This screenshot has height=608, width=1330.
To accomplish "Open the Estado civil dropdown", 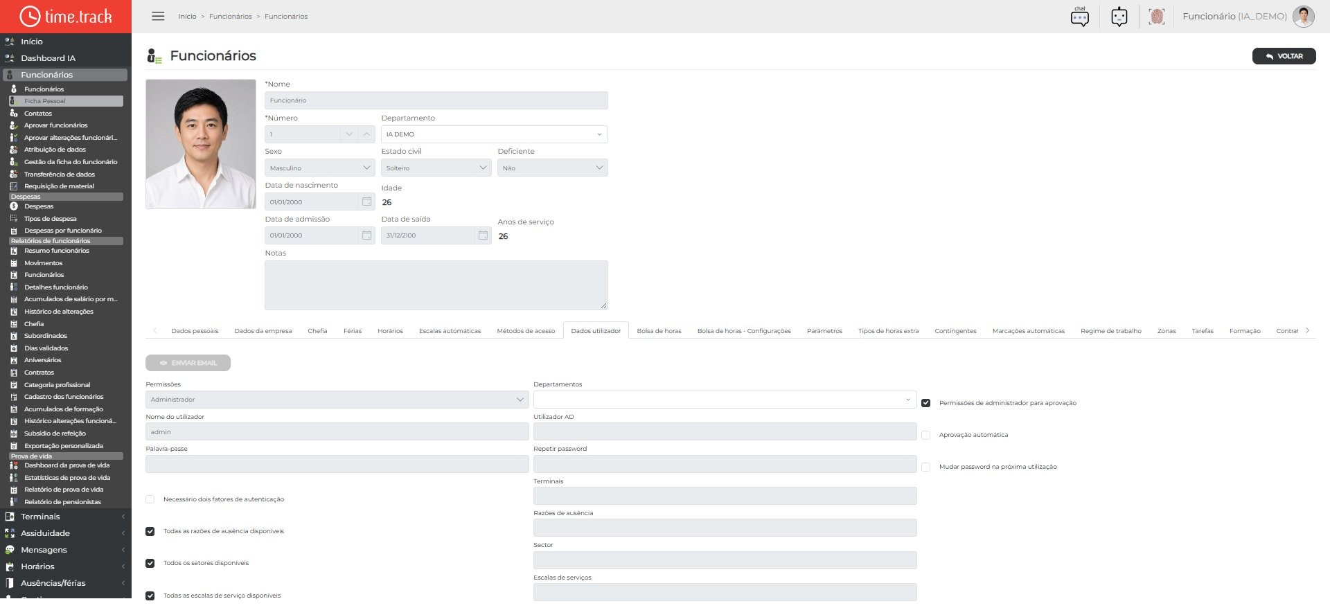I will [436, 168].
